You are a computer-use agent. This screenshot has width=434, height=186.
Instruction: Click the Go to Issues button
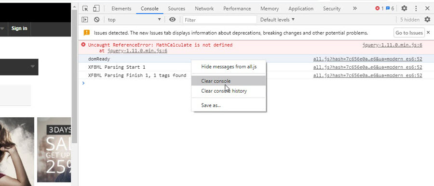tap(409, 33)
